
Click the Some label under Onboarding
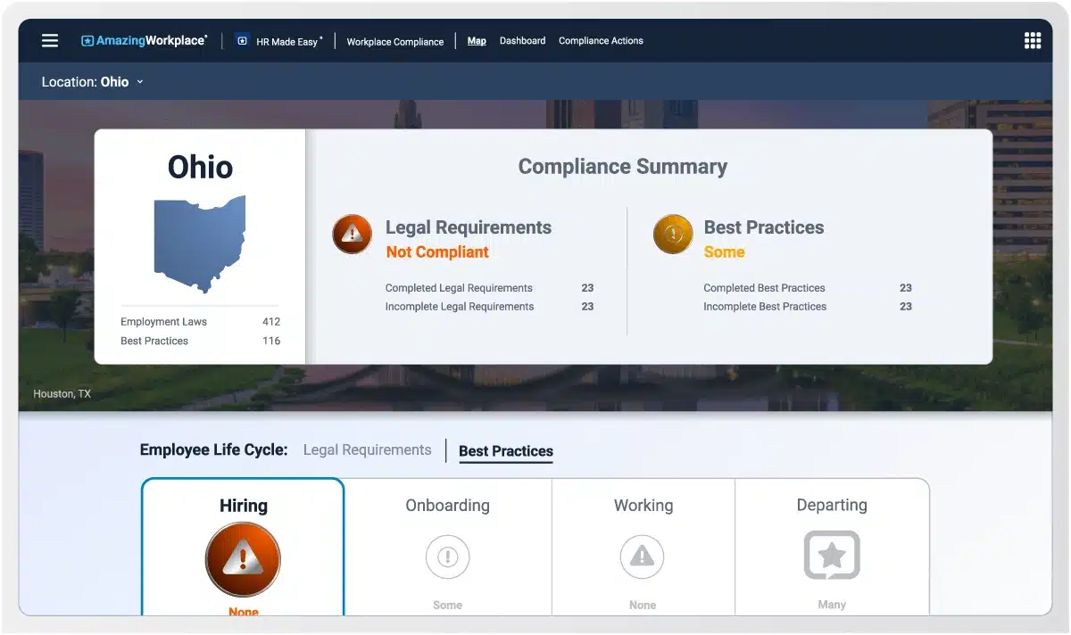tap(447, 605)
